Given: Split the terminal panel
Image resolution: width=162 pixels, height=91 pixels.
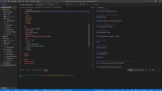Looking at the screenshot, I should [x=150, y=70].
